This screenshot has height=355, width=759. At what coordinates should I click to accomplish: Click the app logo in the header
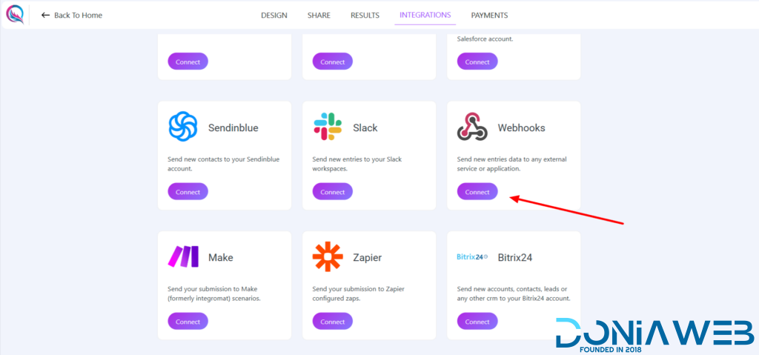15,15
